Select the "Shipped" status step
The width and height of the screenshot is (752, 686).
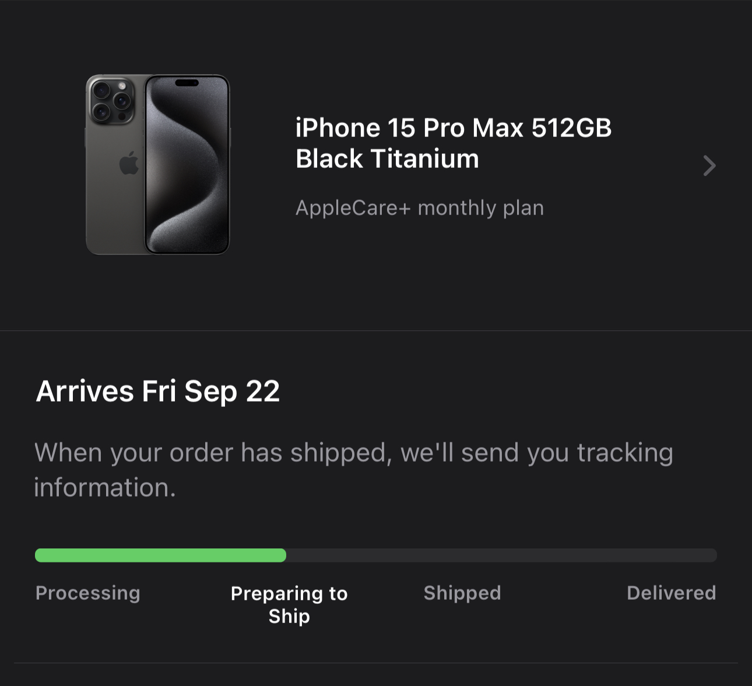[x=462, y=593]
